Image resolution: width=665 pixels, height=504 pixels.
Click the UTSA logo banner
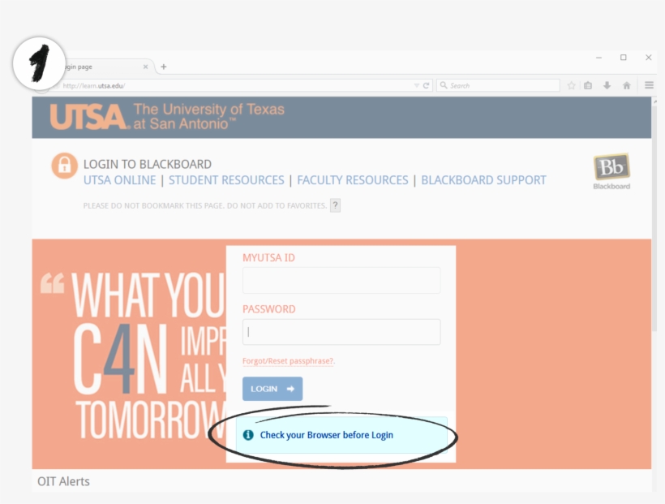pyautogui.click(x=167, y=116)
